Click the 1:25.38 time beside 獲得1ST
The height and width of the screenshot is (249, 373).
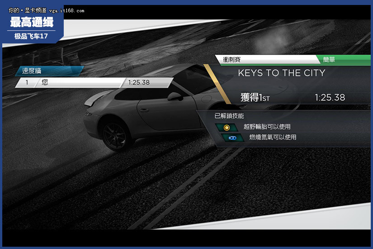coord(330,97)
